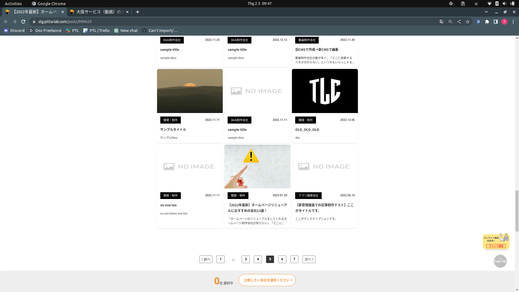Open system volume status menu
Screen dimensions: 519x292
pos(504,4)
